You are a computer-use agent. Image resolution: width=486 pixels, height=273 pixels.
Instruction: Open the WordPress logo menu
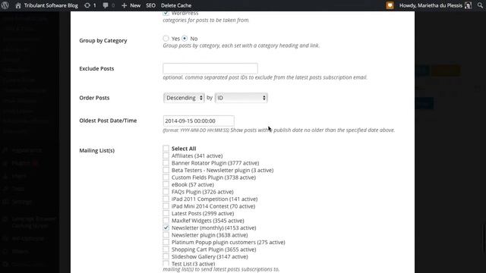tap(5, 5)
